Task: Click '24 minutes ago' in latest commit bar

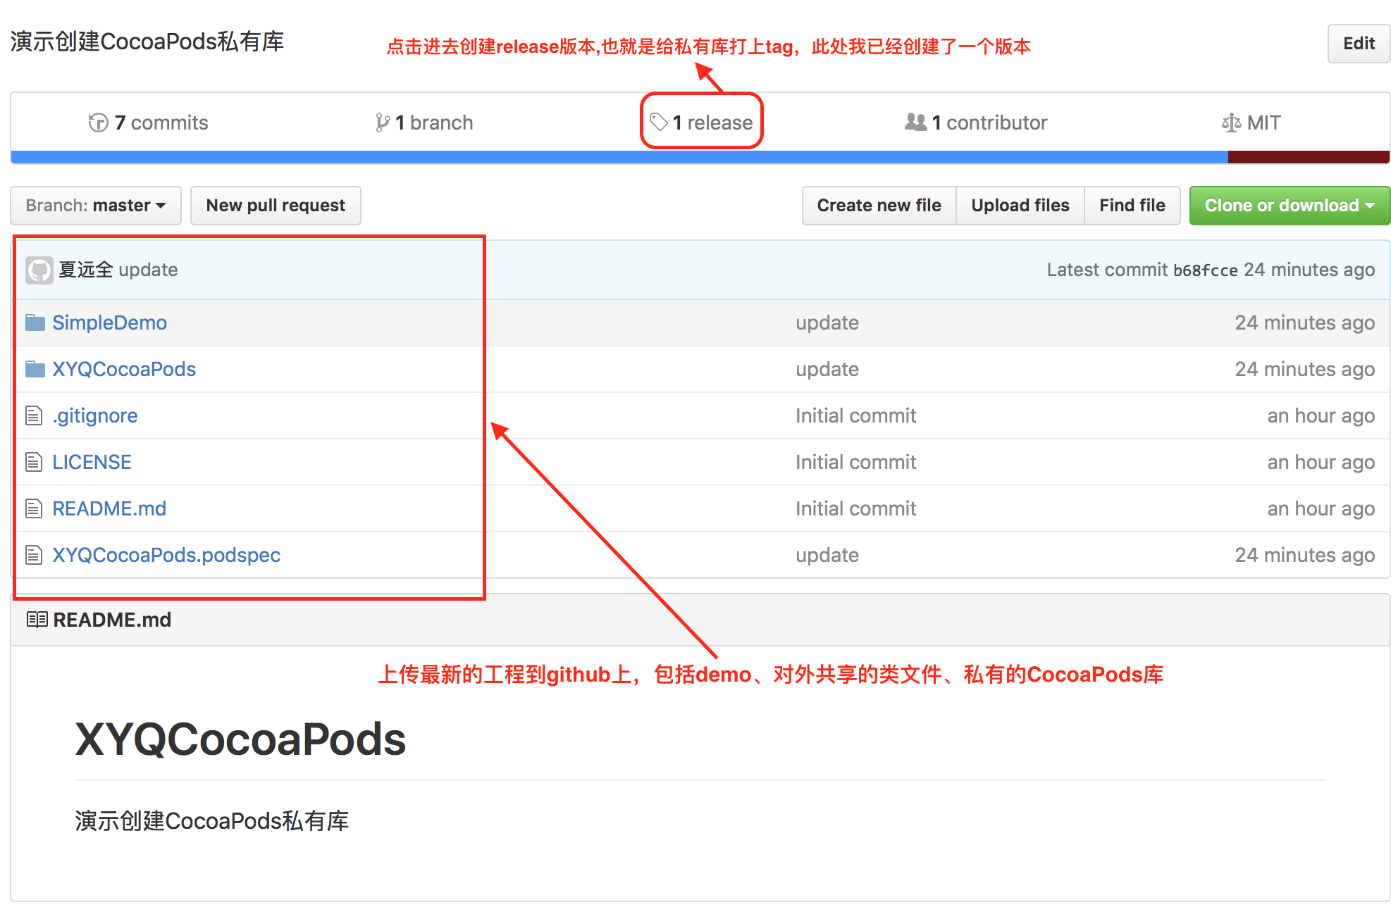Action: pyautogui.click(x=1309, y=270)
